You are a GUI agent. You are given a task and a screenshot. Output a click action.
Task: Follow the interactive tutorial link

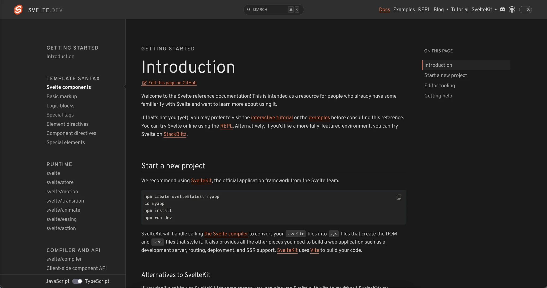click(x=272, y=117)
